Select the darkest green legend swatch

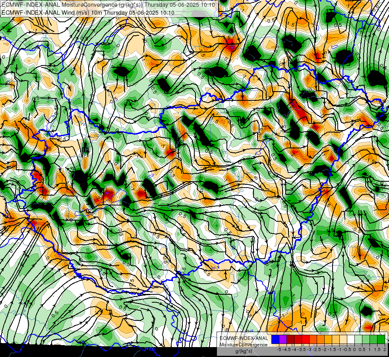[x=381, y=339]
